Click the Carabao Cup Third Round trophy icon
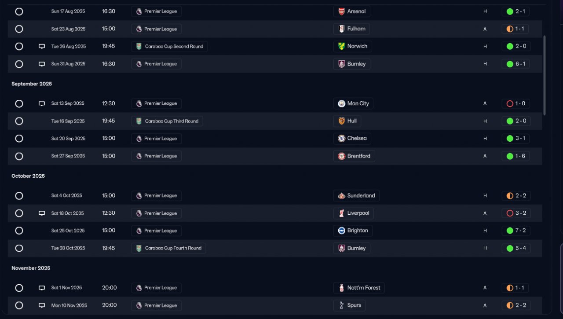This screenshot has height=319, width=563. tap(139, 121)
